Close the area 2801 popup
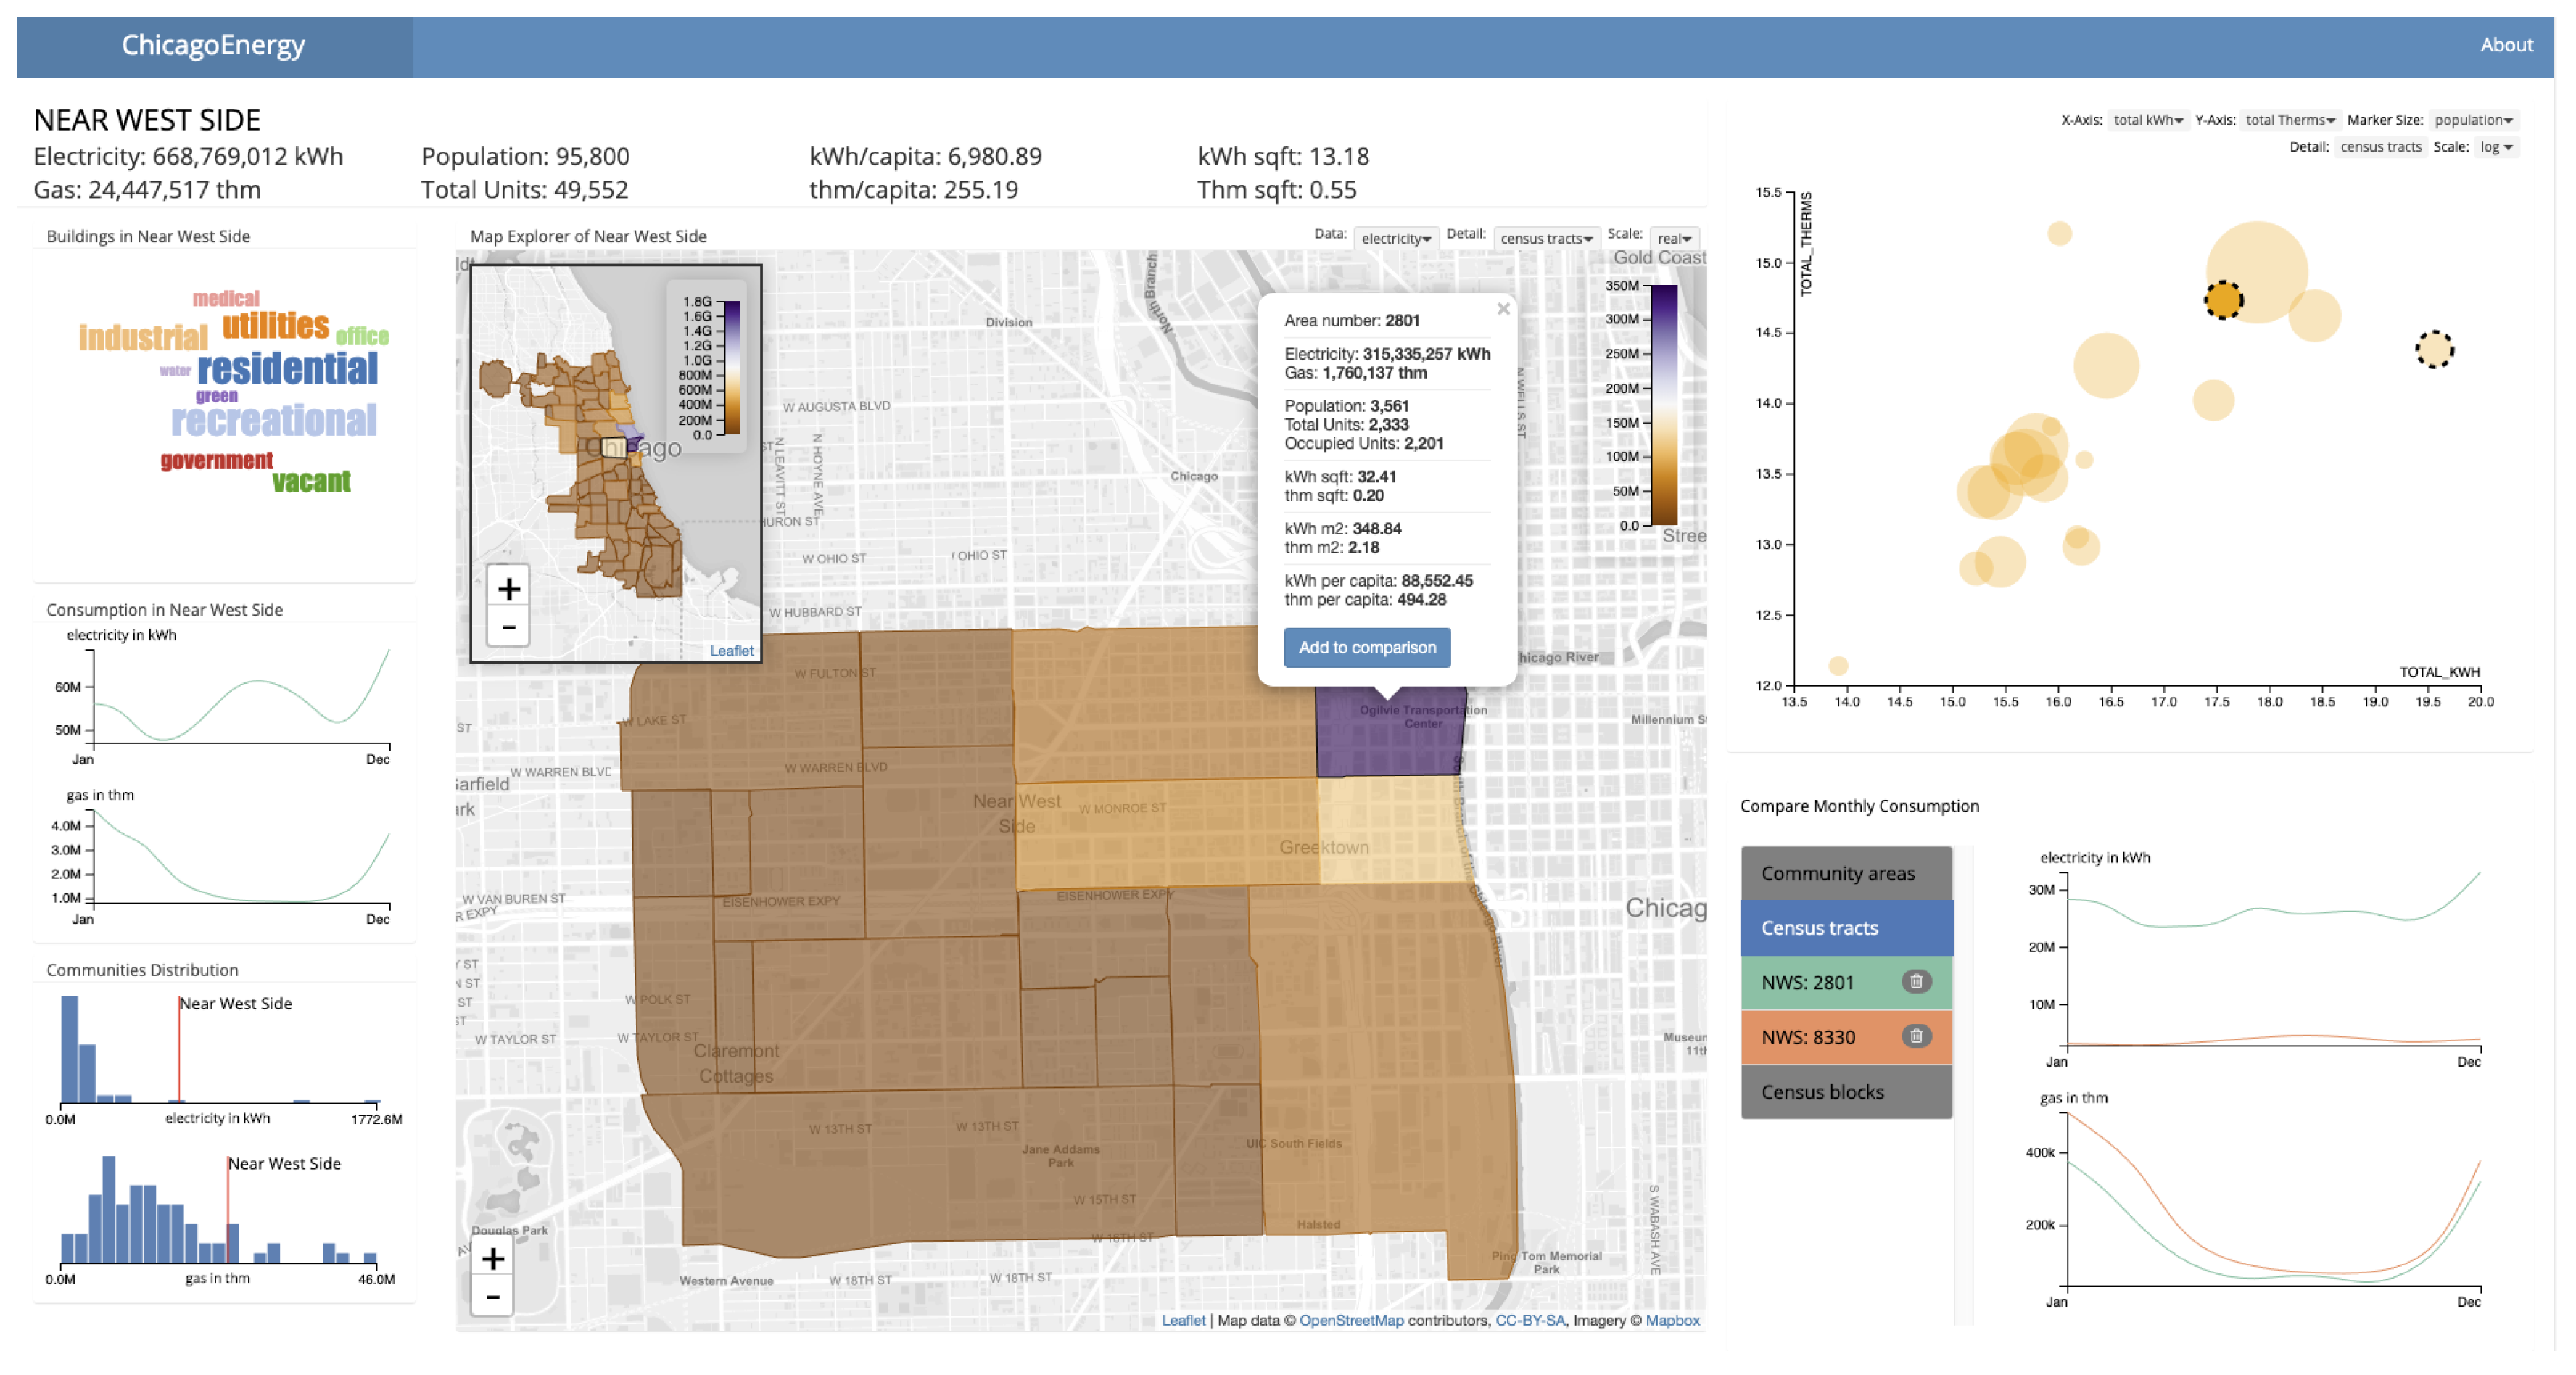 [x=1502, y=309]
